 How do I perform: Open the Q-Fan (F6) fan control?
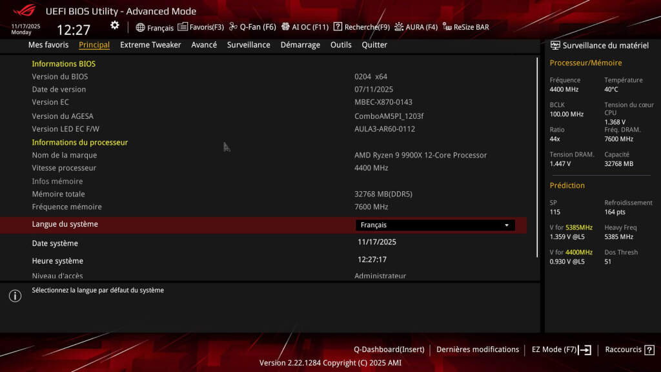click(x=251, y=27)
